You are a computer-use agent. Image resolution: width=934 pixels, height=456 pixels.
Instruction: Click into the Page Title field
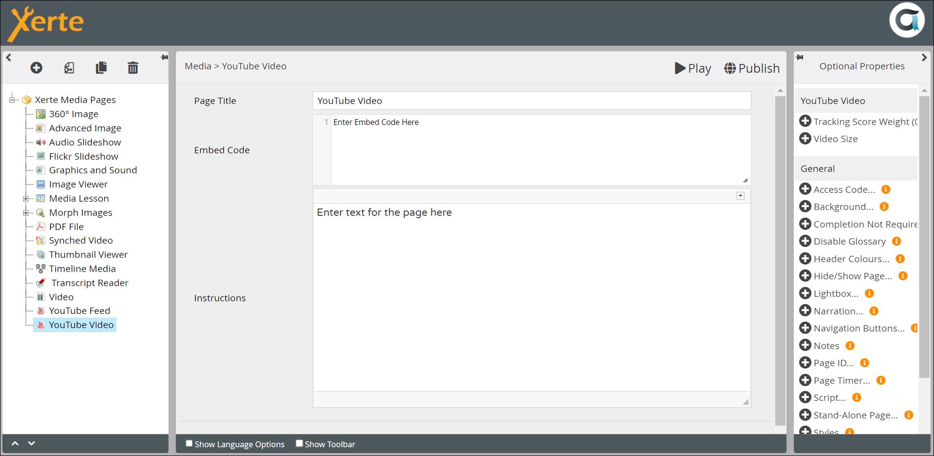coord(531,101)
